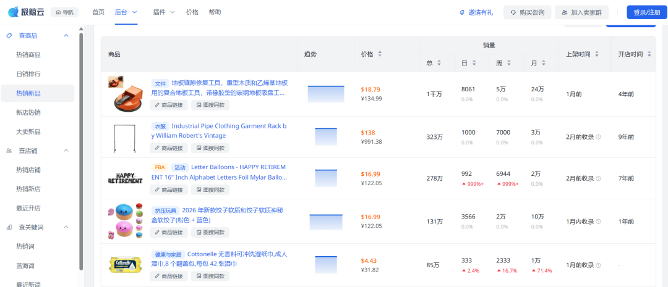Screen dimensions: 668x287
Task: Click 商品链接 for floor repair tool
Action: click(x=169, y=105)
